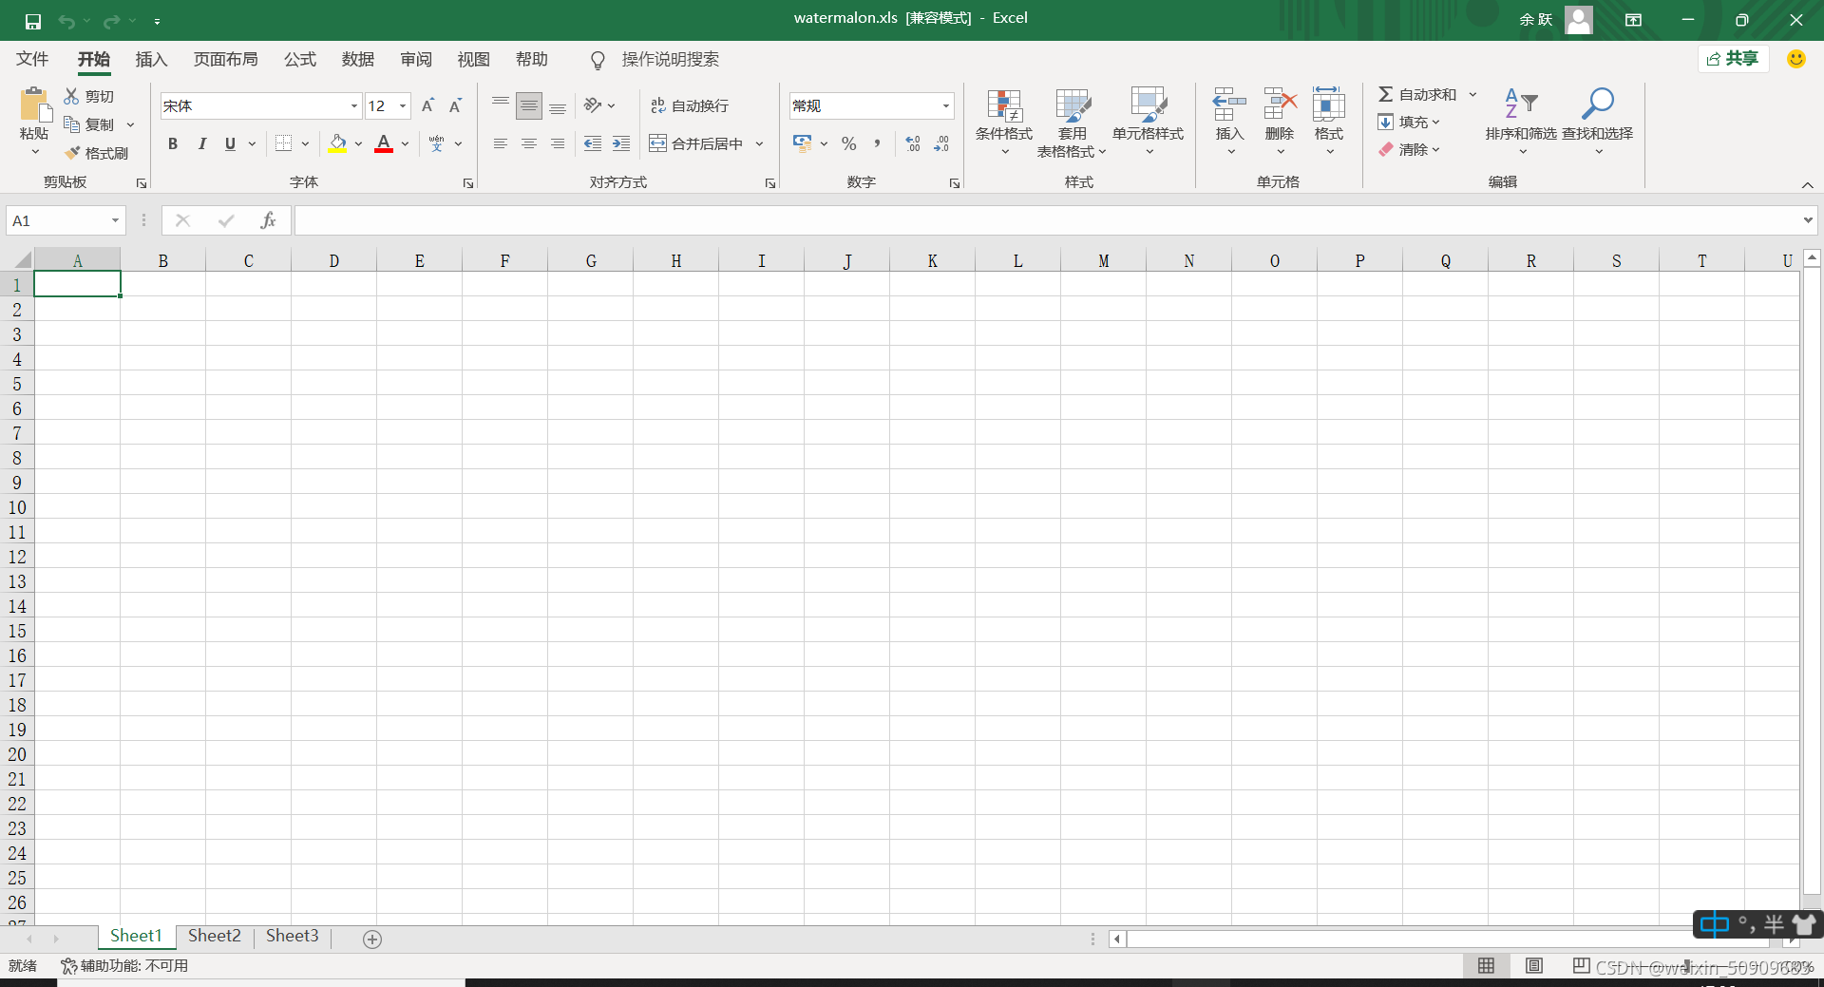Open Conditional Formatting icon

tap(1004, 105)
